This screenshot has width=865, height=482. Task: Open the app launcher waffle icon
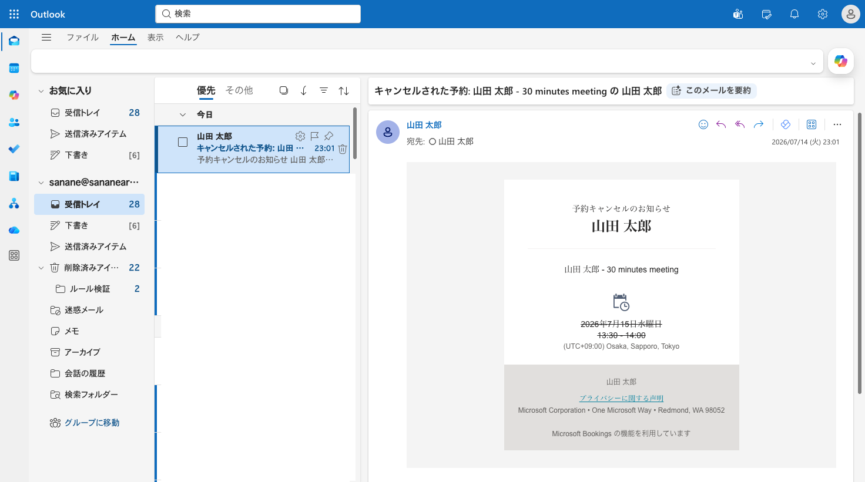coord(14,14)
